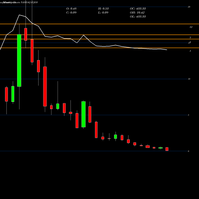Click the tallest green candlestick body

[x=19, y=60]
